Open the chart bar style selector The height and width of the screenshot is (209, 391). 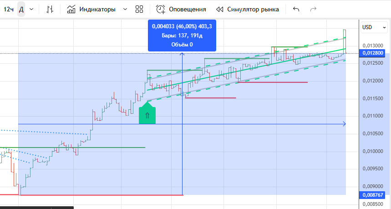(50, 10)
